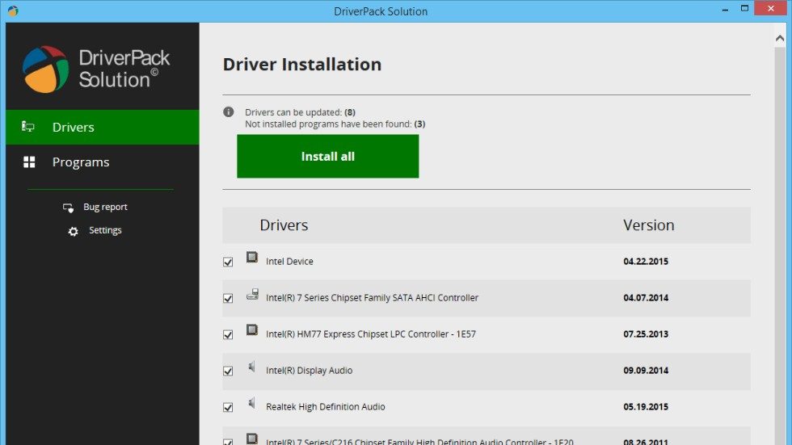Click the DriverPack Solution logo
The image size is (792, 445).
96,69
